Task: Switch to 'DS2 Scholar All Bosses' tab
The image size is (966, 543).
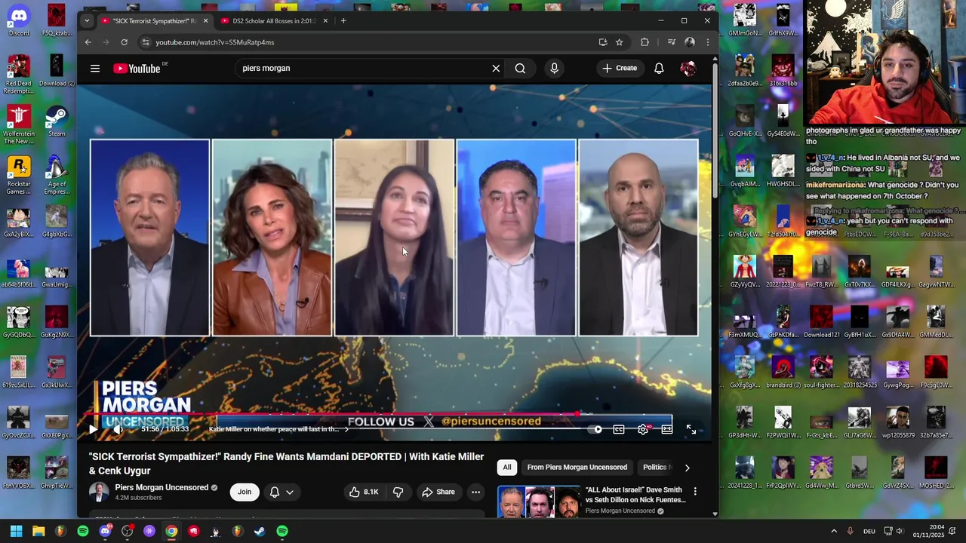Action: (x=273, y=21)
